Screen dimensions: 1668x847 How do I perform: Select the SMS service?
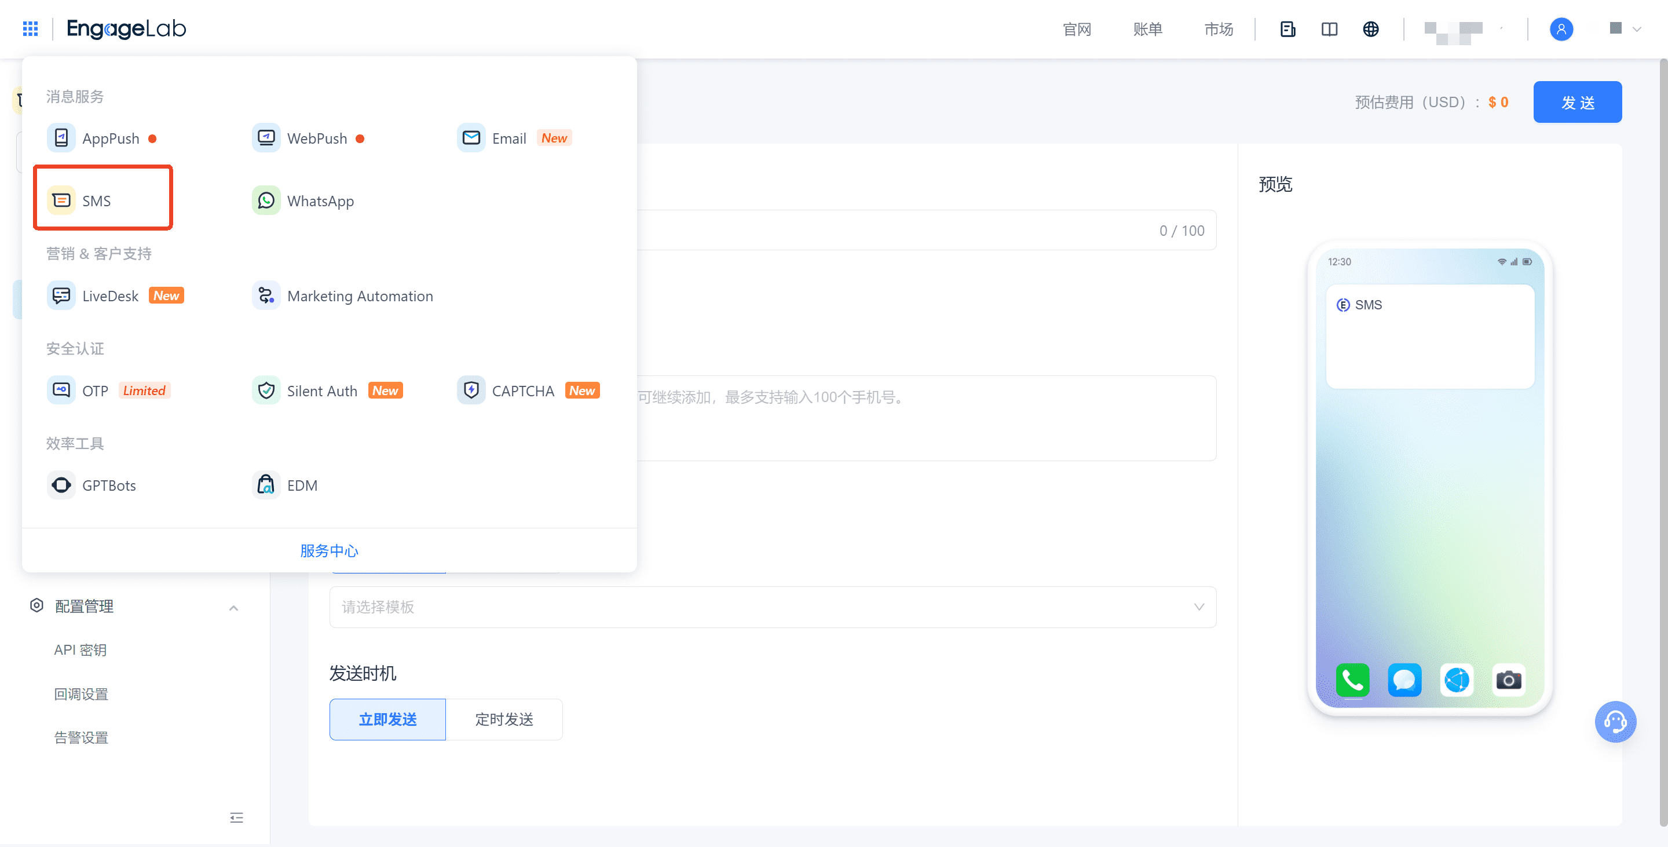pos(79,200)
